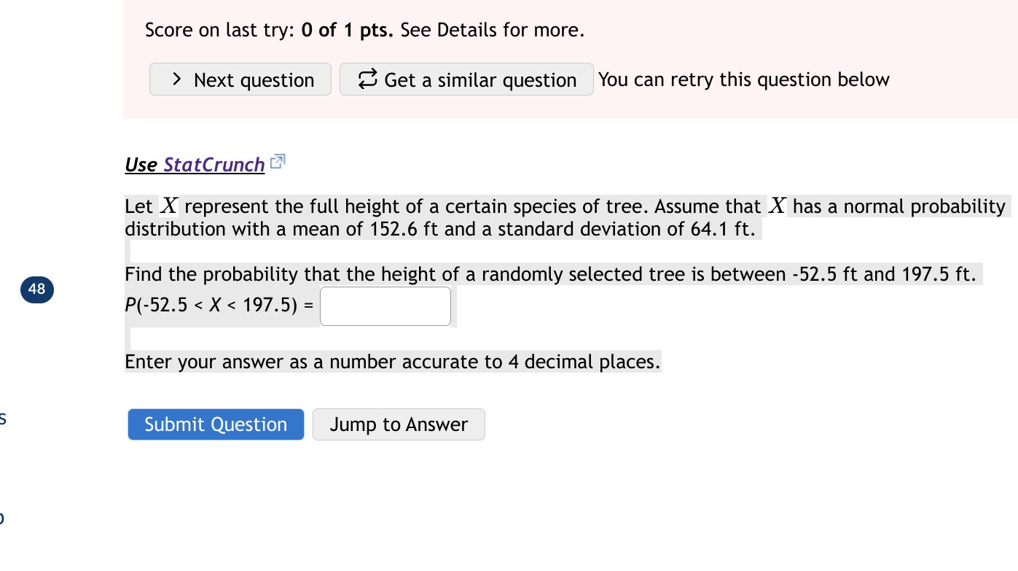1018x571 pixels.
Task: Advance with the Next question button
Action: coord(240,79)
